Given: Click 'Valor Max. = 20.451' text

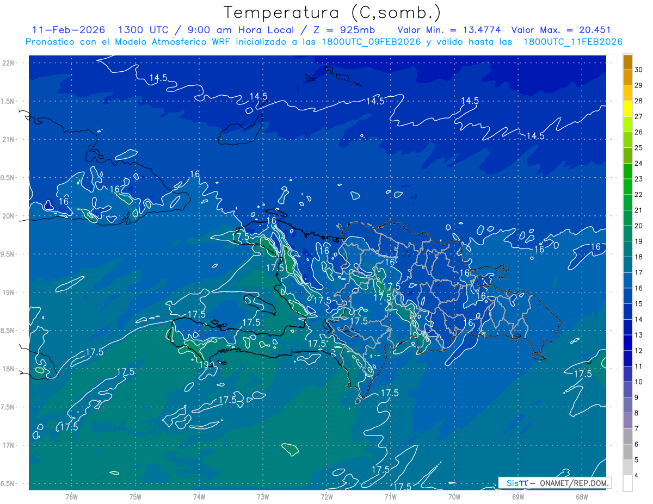Looking at the screenshot, I should point(562,30).
